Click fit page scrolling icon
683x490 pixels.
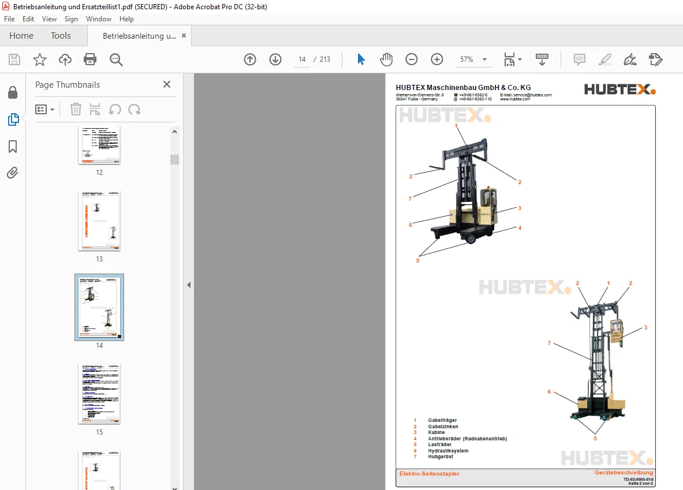point(509,59)
